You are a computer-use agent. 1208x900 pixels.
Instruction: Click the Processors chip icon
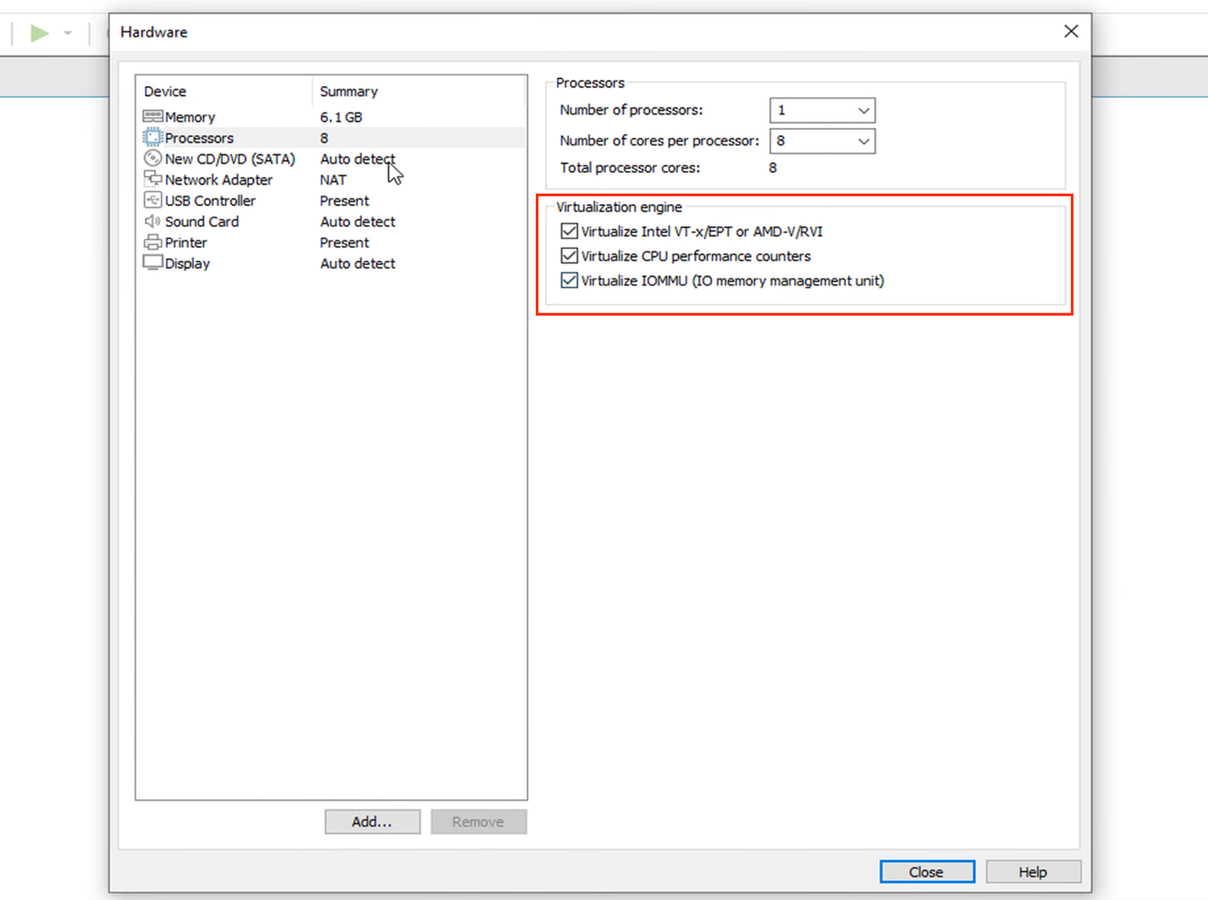pyautogui.click(x=152, y=137)
